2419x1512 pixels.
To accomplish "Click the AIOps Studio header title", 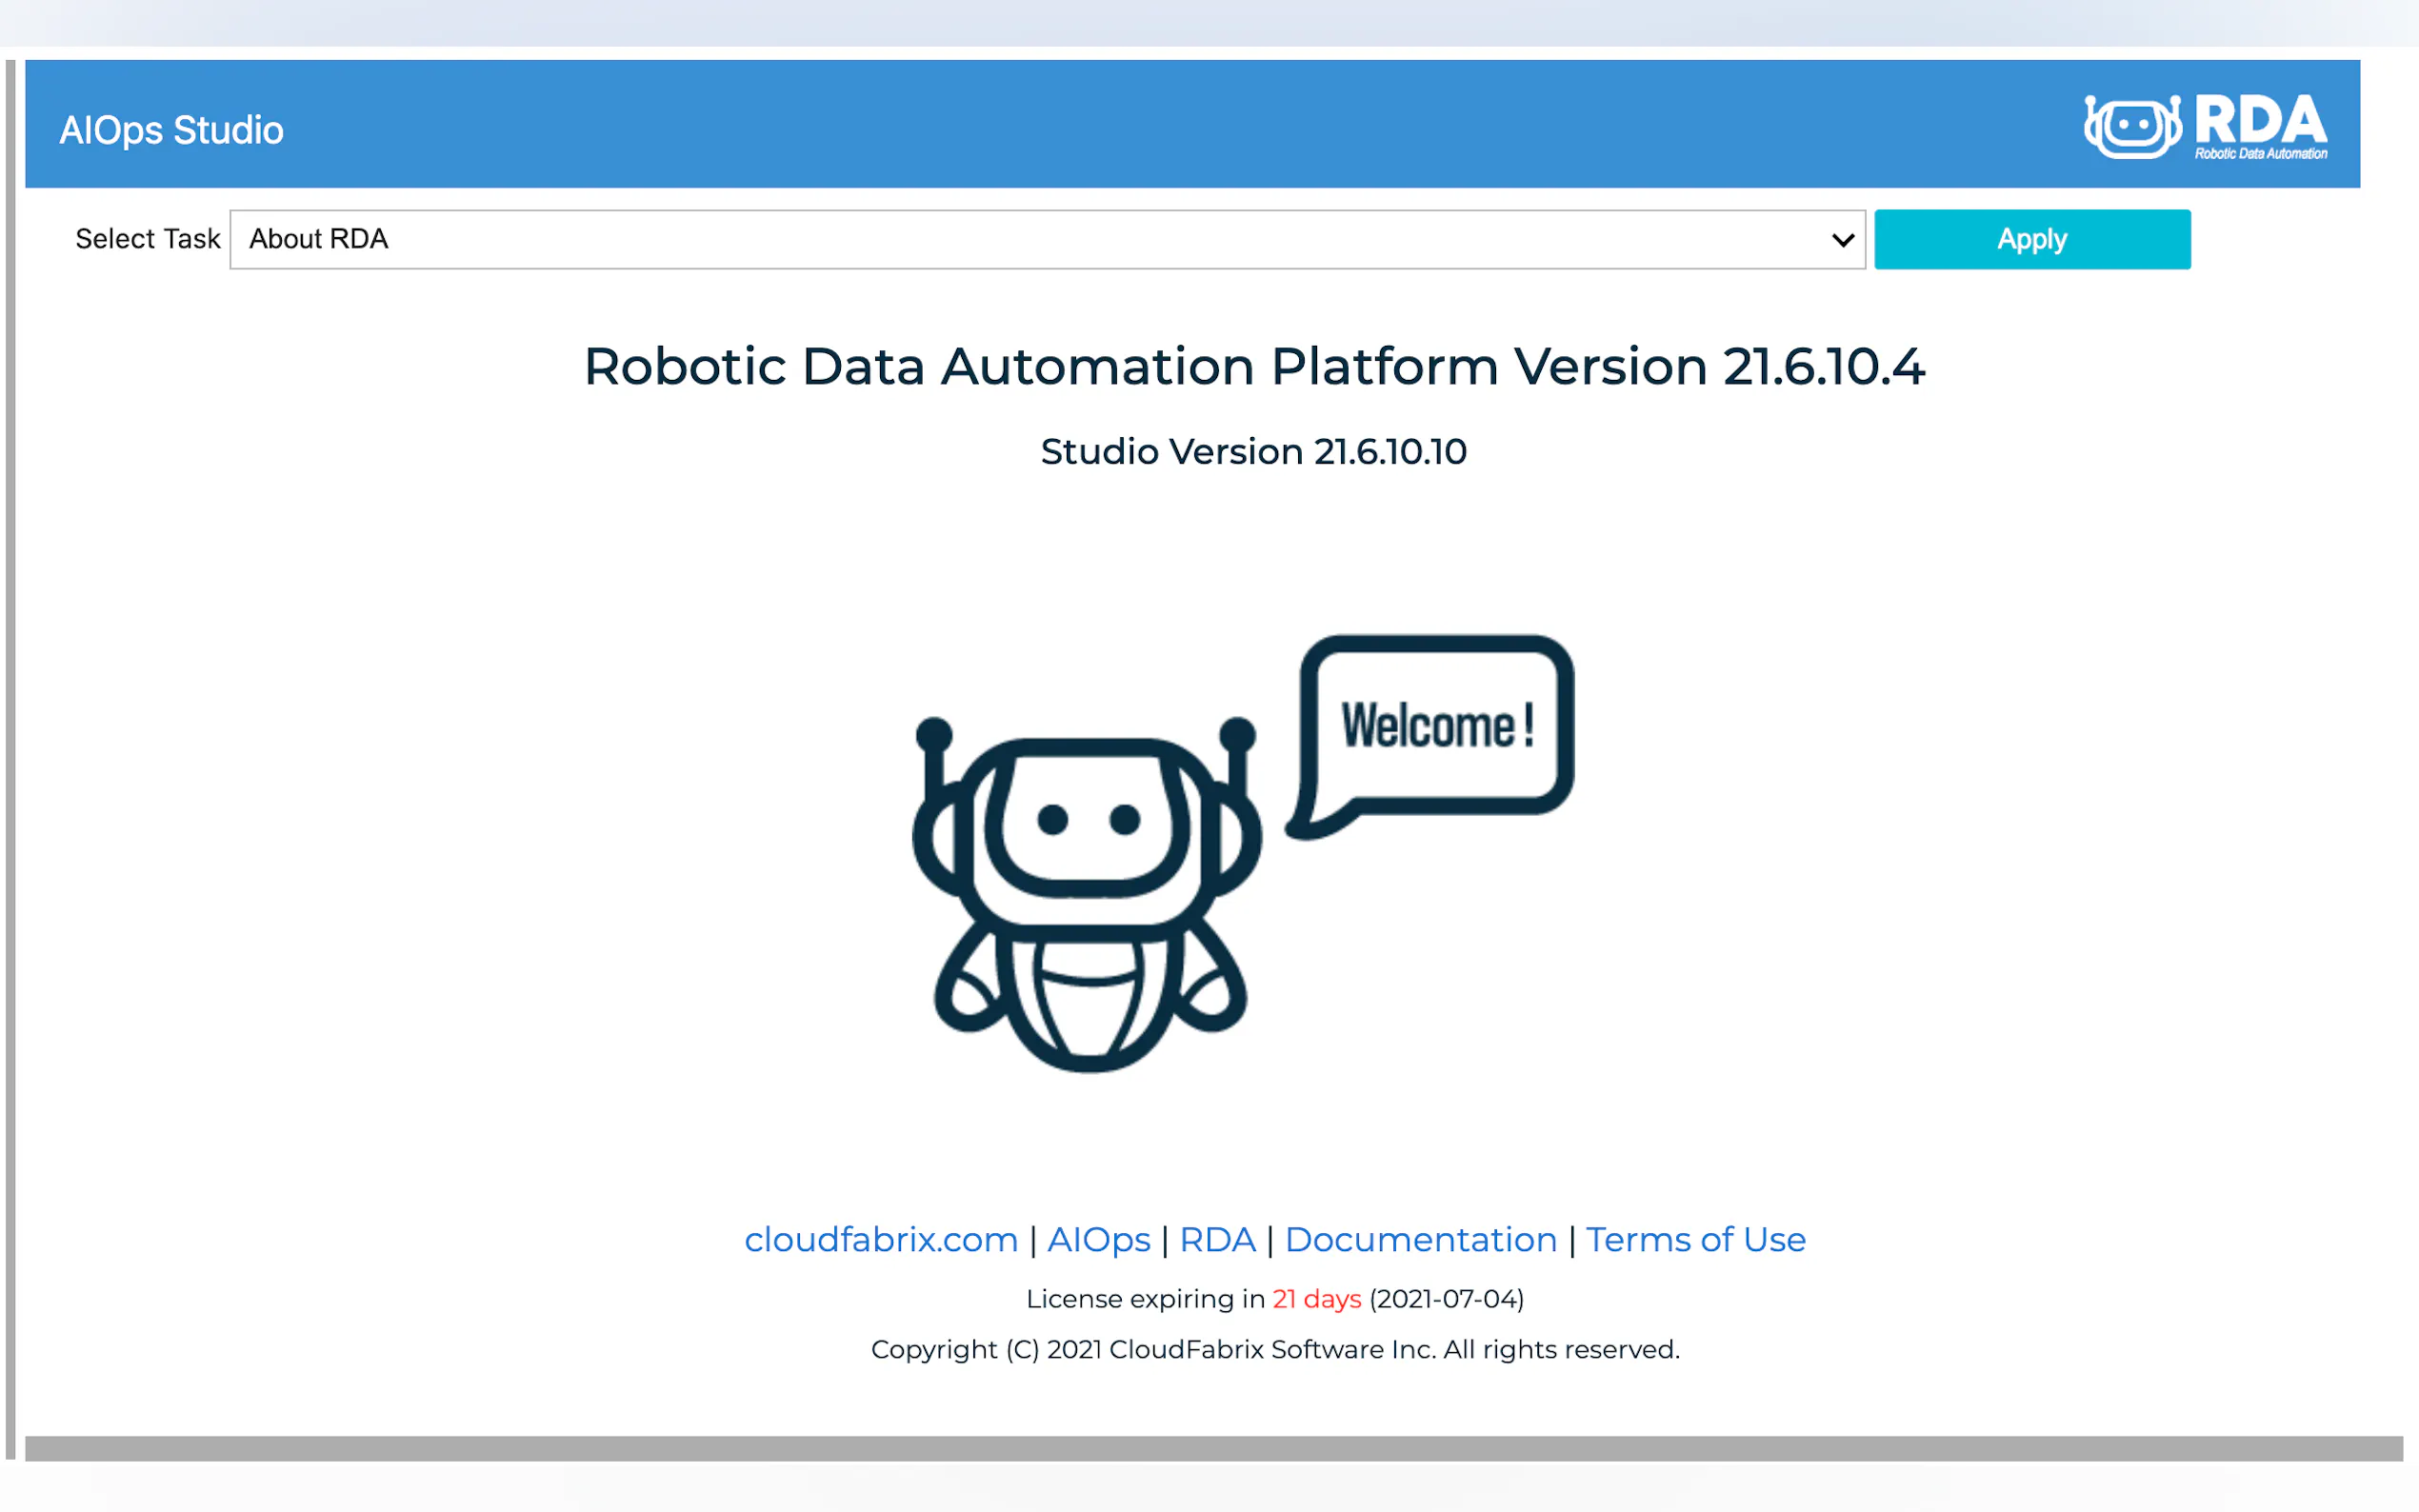I will [171, 130].
